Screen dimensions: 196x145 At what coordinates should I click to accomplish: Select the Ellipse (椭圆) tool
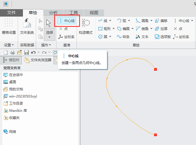123,29
